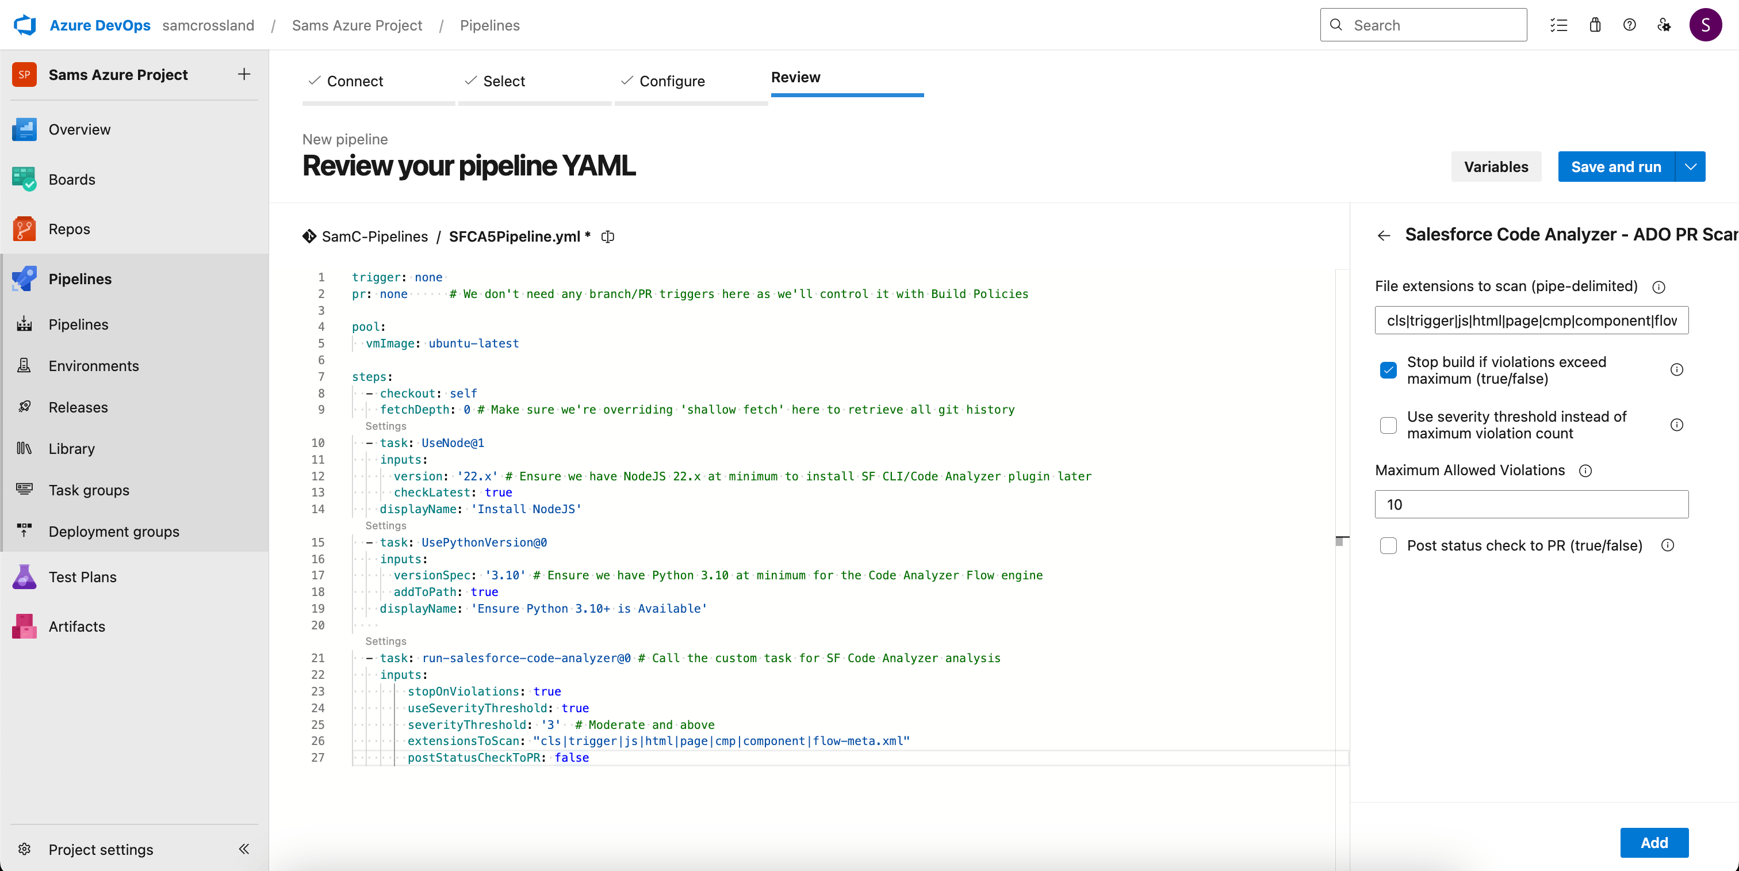
Task: Click the SP project badge icon
Action: [24, 74]
